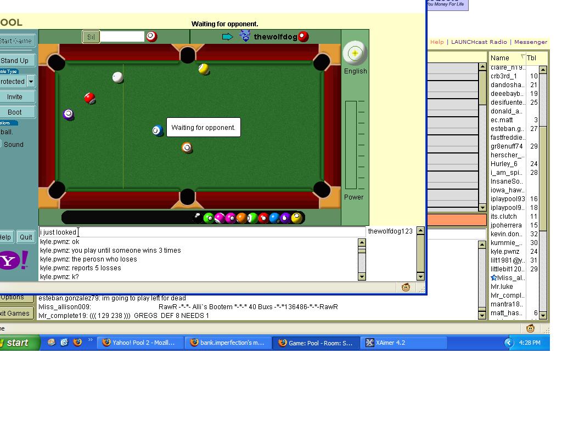The image size is (562, 421).
Task: Click red ball icon beside Sit button
Action: tap(151, 37)
